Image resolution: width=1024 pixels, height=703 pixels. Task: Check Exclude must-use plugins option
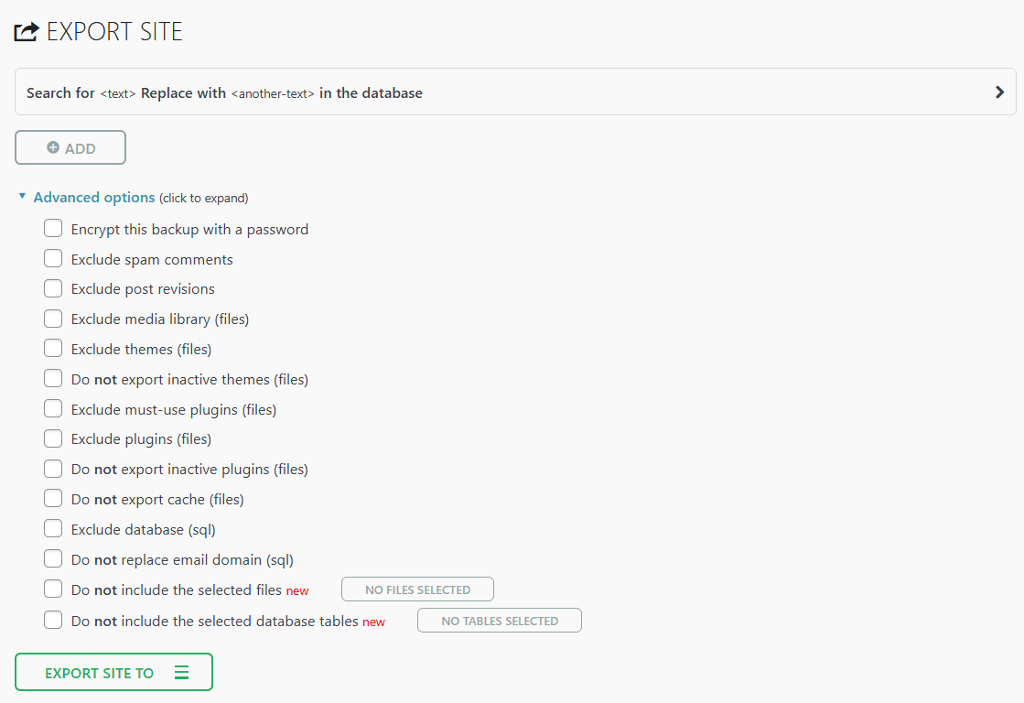tap(53, 409)
